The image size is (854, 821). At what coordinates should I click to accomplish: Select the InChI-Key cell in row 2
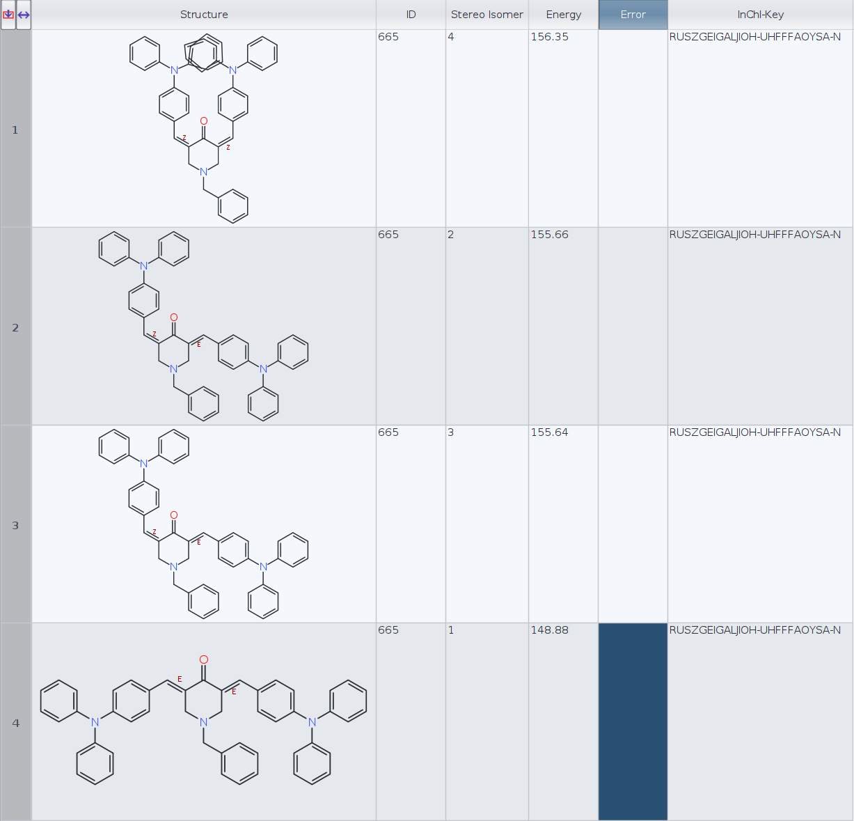pyautogui.click(x=755, y=235)
